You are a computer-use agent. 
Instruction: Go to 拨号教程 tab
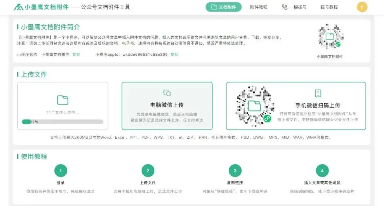click(329, 7)
